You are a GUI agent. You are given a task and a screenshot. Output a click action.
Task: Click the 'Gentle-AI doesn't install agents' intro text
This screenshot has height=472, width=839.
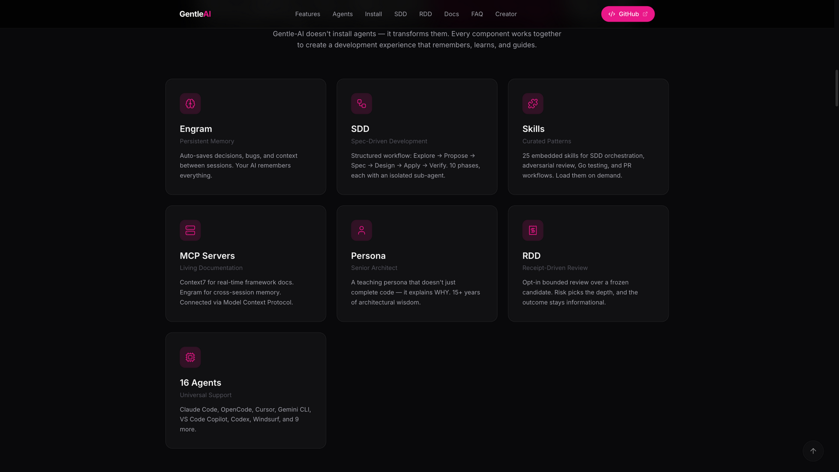(x=417, y=39)
